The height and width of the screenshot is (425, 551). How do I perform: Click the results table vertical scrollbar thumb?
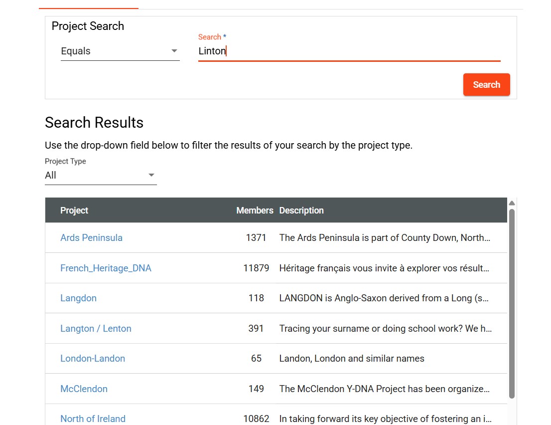pyautogui.click(x=512, y=303)
